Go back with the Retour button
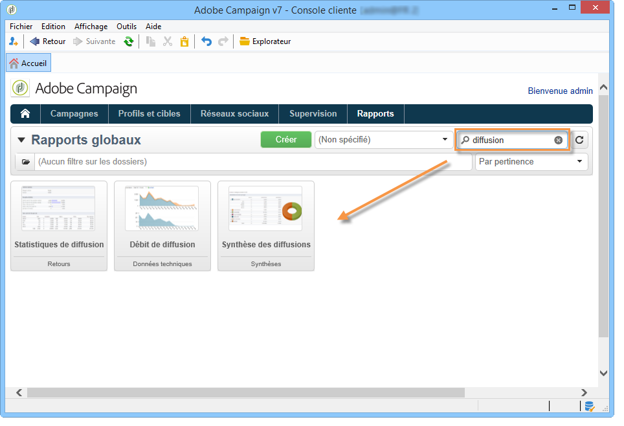This screenshot has height=426, width=624. coord(48,41)
